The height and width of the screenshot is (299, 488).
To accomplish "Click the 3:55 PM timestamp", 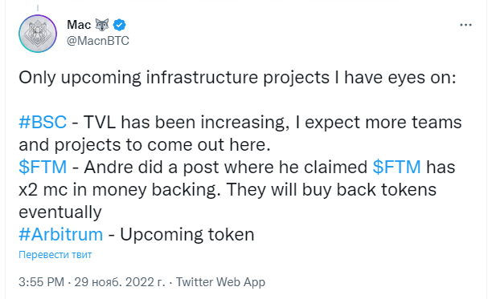I will [41, 282].
